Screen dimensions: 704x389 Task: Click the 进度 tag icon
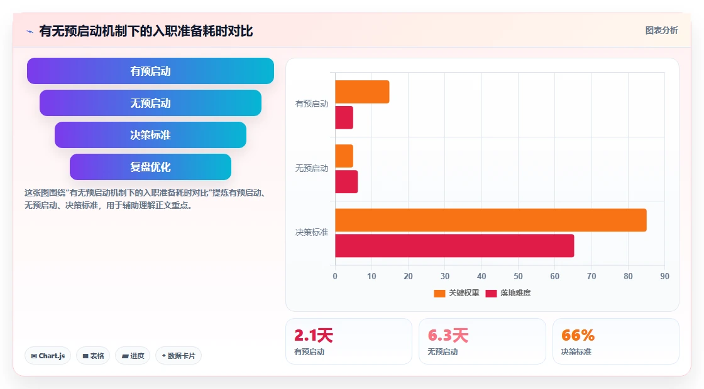point(125,356)
